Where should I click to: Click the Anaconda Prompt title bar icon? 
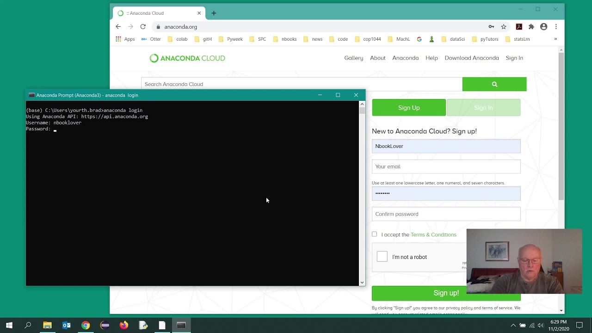(x=31, y=95)
